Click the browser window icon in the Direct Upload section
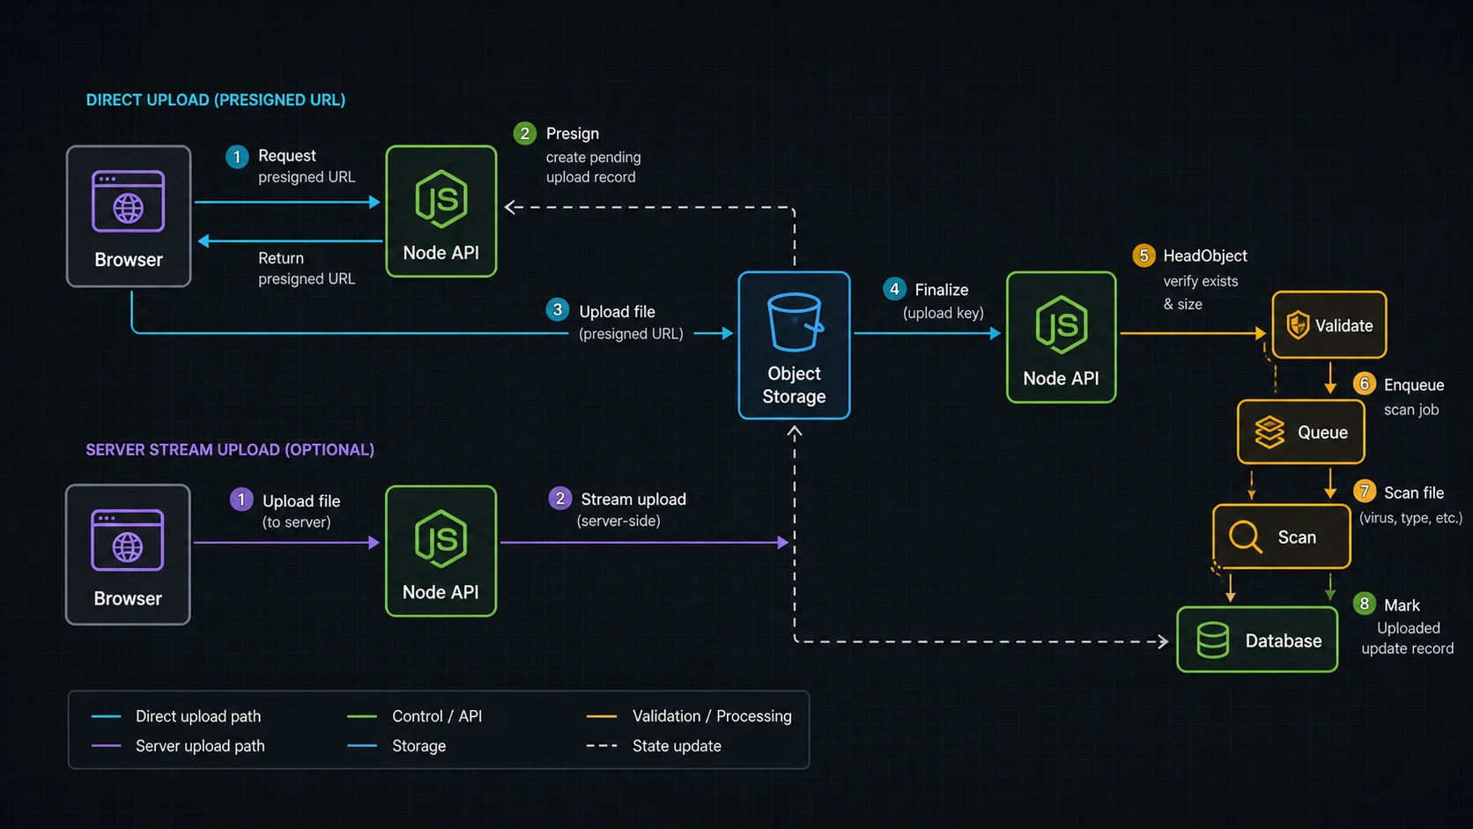This screenshot has width=1473, height=829. click(128, 202)
